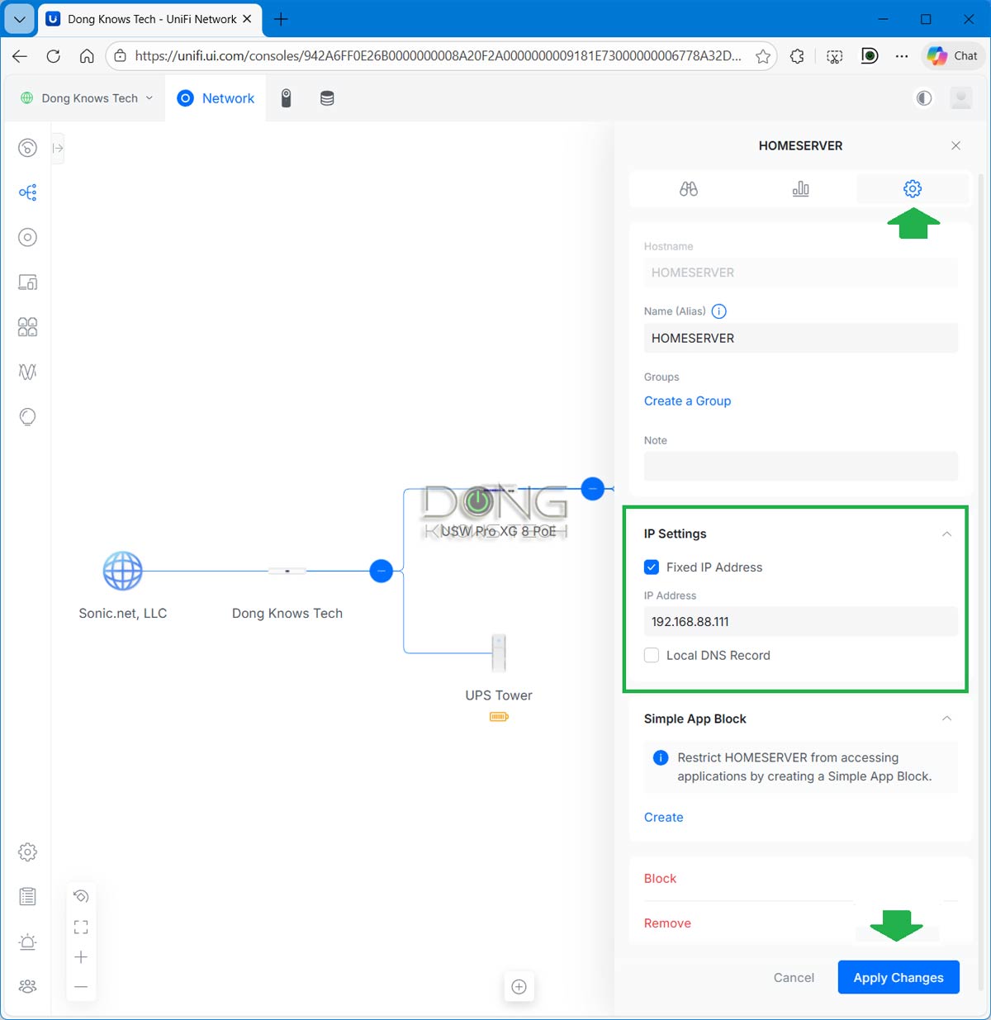Uncheck the Fixed IP Address checkbox

click(x=652, y=567)
